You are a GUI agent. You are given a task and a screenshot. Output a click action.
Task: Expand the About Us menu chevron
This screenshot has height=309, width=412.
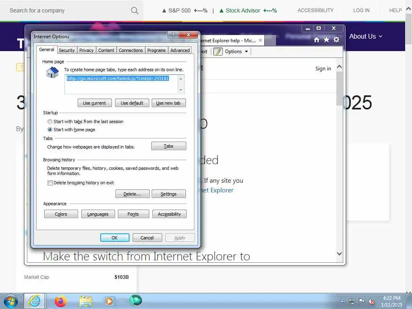click(x=381, y=37)
